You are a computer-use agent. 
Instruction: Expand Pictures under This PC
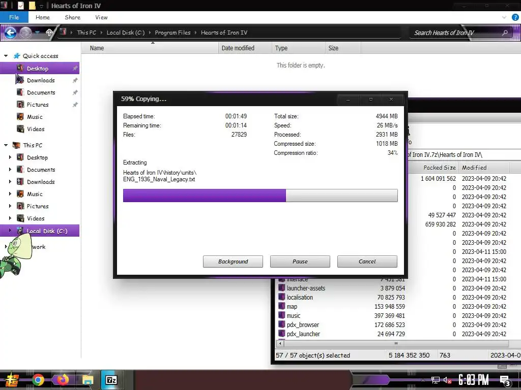click(10, 206)
